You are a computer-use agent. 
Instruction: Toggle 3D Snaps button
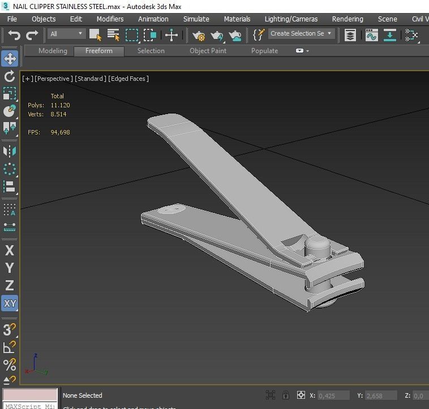coord(10,329)
